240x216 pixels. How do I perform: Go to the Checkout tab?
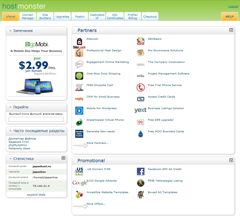150,17
